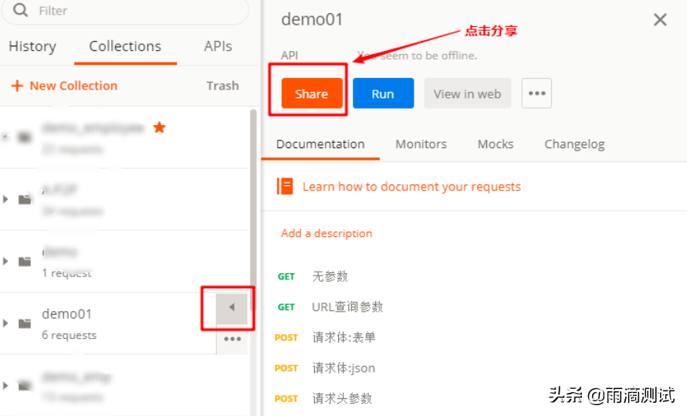Screen dimensions: 687x416
Task: Collapse the details pane with left arrow
Action: tap(232, 308)
